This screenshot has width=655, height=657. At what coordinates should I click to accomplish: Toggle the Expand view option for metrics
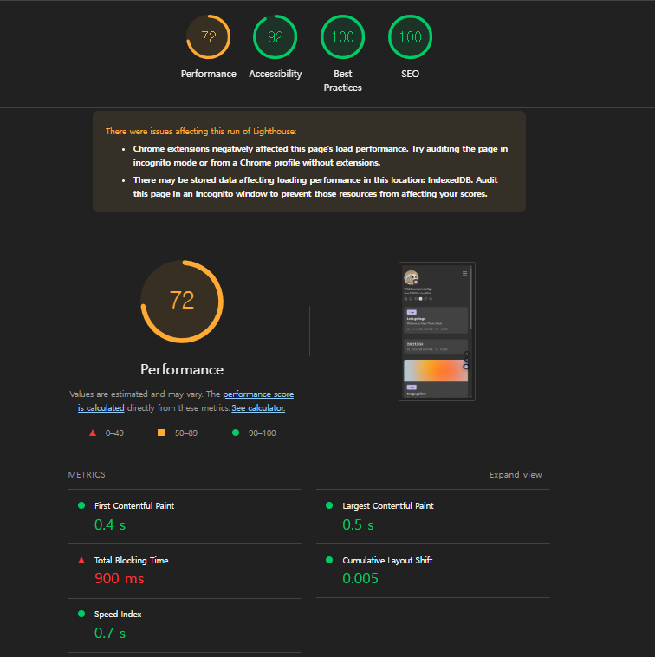point(515,475)
